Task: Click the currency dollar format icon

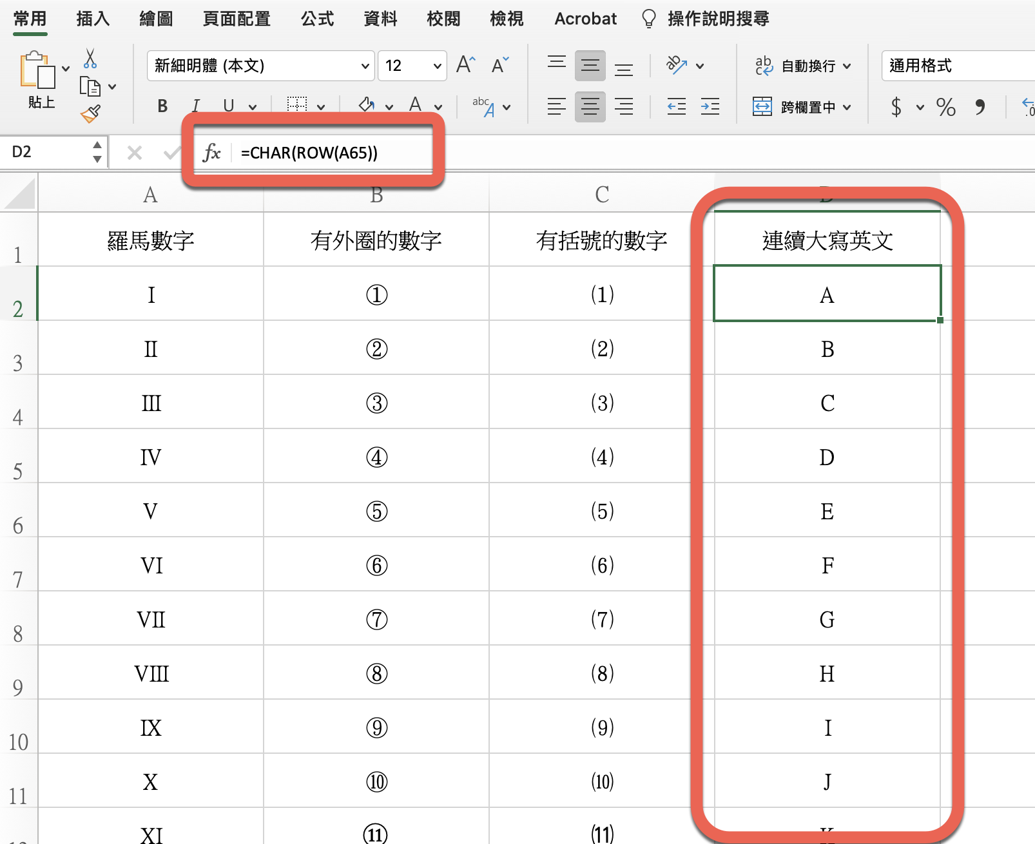Action: [896, 106]
